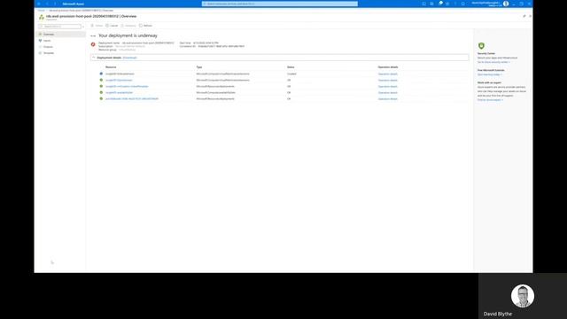Focus the Azure global search bar
This screenshot has height=319, width=567.
(280, 4)
